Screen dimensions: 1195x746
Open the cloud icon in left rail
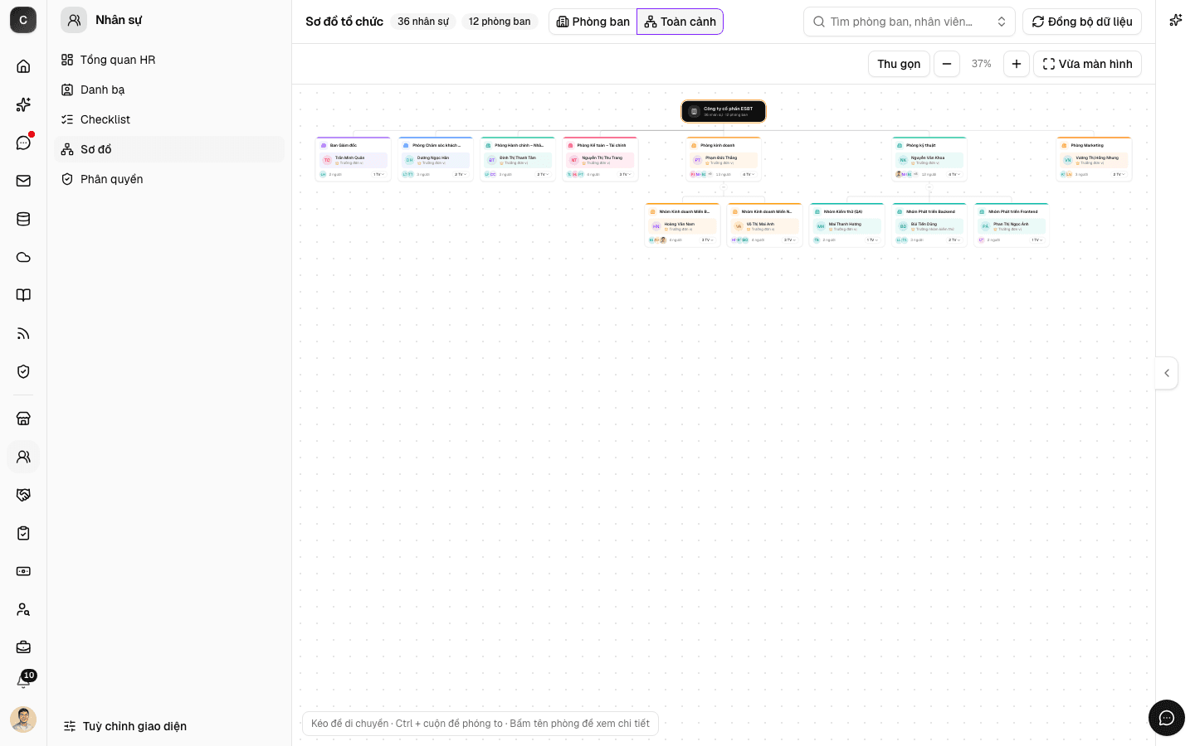point(23,257)
